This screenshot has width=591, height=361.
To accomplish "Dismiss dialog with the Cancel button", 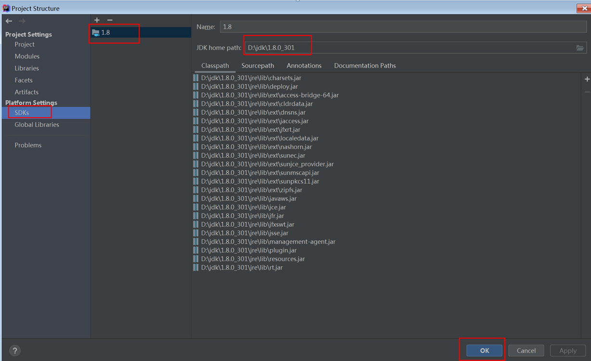I will click(x=526, y=350).
